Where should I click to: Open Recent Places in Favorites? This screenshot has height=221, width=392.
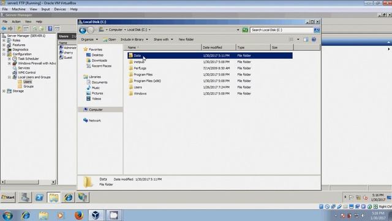pos(101,66)
